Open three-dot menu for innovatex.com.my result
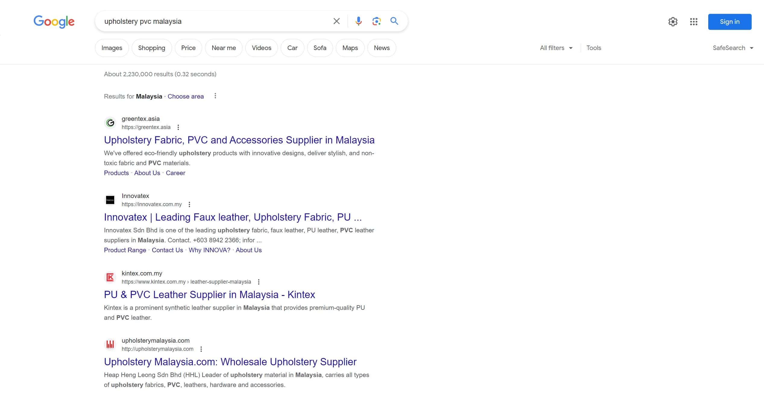 click(x=189, y=204)
